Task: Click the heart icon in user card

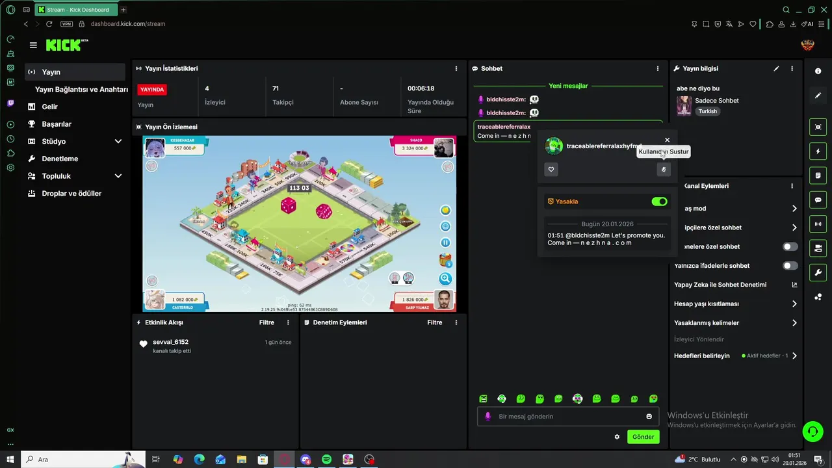Action: pos(551,170)
